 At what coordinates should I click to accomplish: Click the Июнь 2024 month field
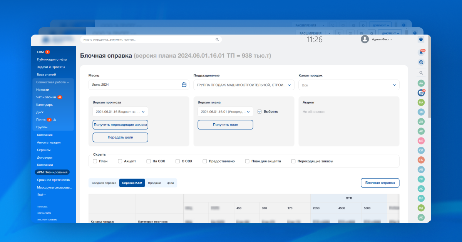click(139, 85)
